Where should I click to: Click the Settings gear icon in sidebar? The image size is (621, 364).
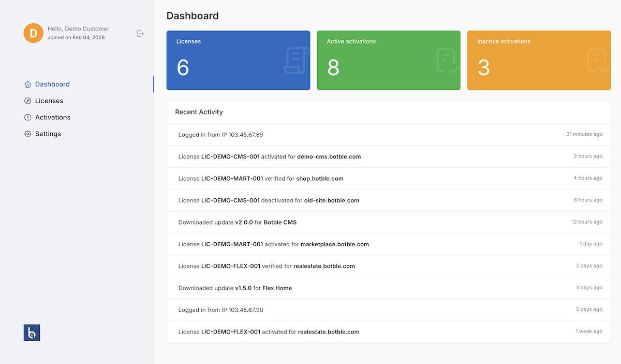point(28,134)
